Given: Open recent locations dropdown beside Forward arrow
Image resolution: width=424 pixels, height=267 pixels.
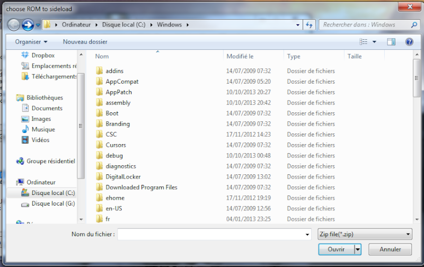Looking at the screenshot, I should coord(38,25).
